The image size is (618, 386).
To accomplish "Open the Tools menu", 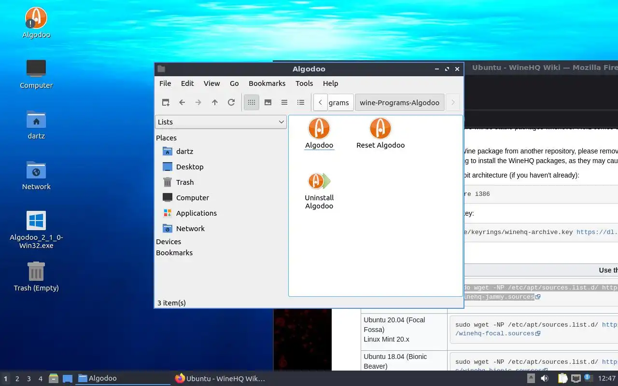I will coord(304,83).
